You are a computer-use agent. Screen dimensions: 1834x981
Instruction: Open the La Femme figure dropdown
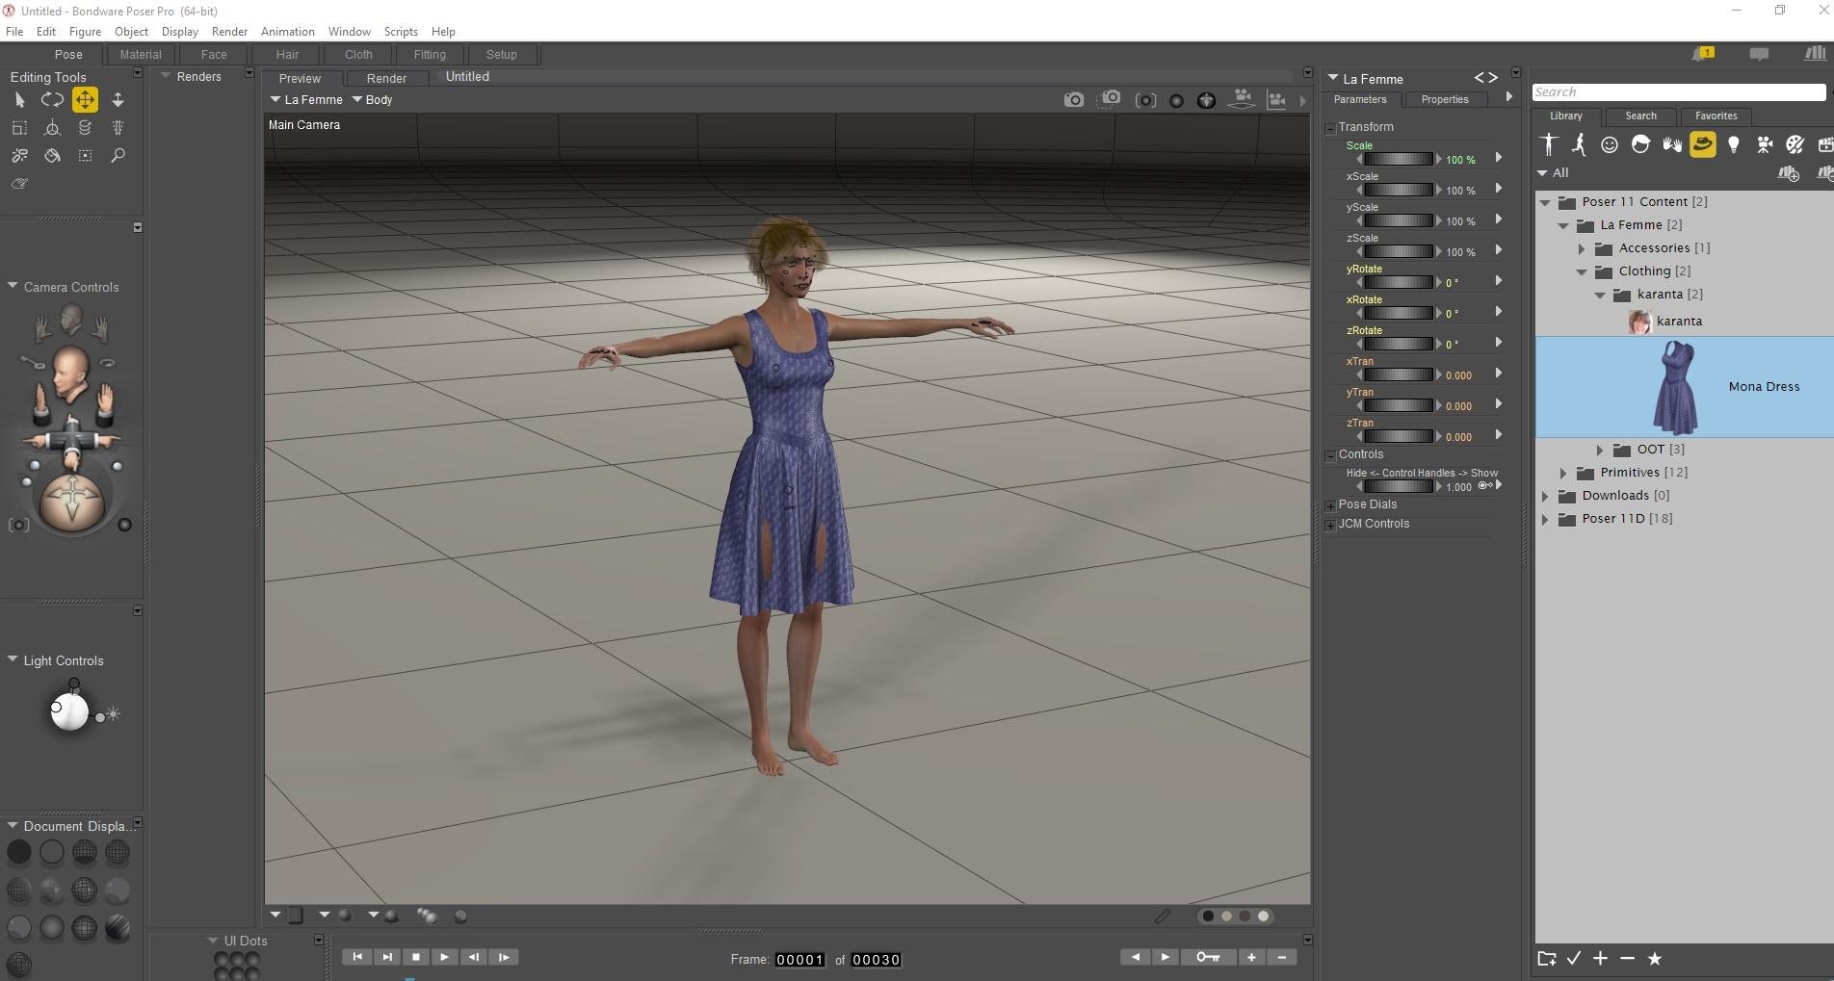pyautogui.click(x=306, y=100)
